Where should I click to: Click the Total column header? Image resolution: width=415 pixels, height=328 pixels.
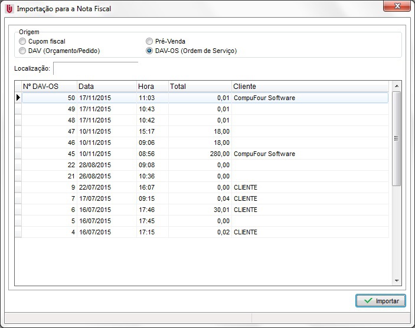pyautogui.click(x=199, y=87)
